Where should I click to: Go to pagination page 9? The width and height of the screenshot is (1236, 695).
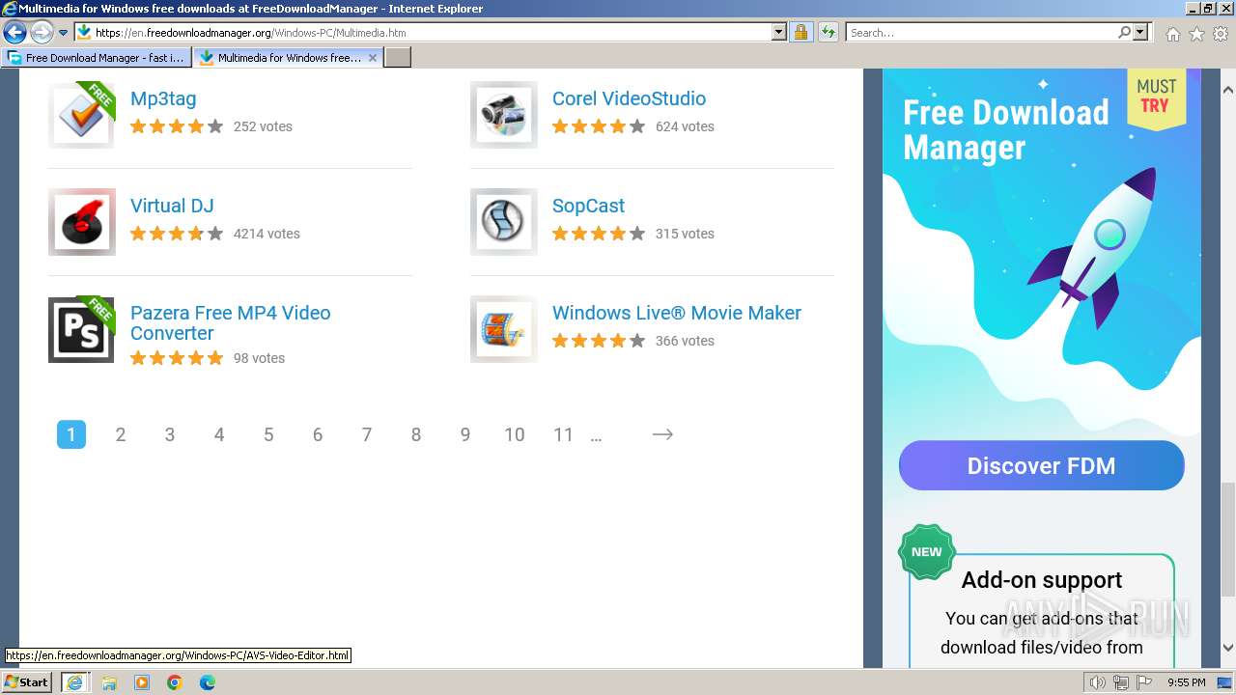pyautogui.click(x=465, y=434)
